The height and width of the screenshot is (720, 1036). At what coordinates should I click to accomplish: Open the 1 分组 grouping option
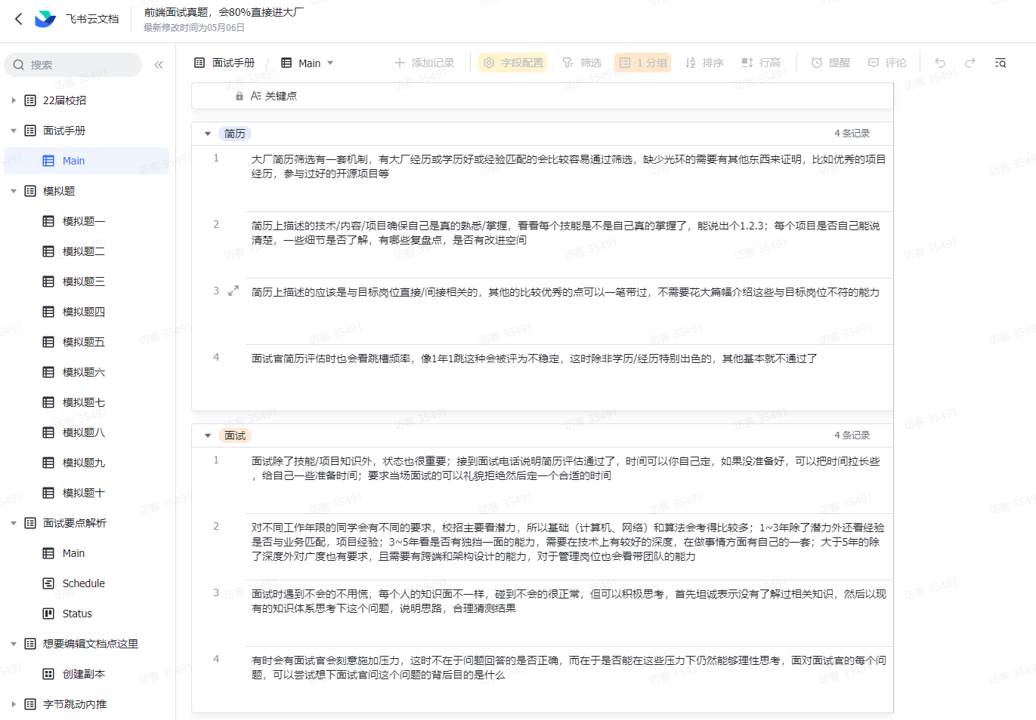pyautogui.click(x=643, y=63)
